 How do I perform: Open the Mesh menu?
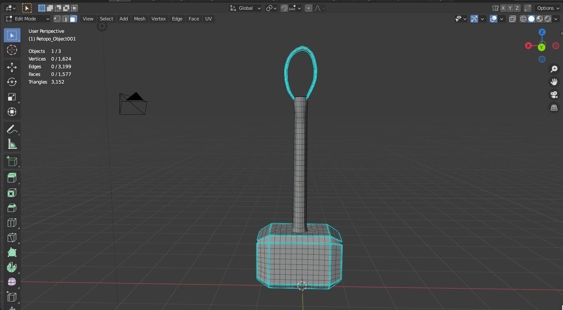(x=140, y=19)
